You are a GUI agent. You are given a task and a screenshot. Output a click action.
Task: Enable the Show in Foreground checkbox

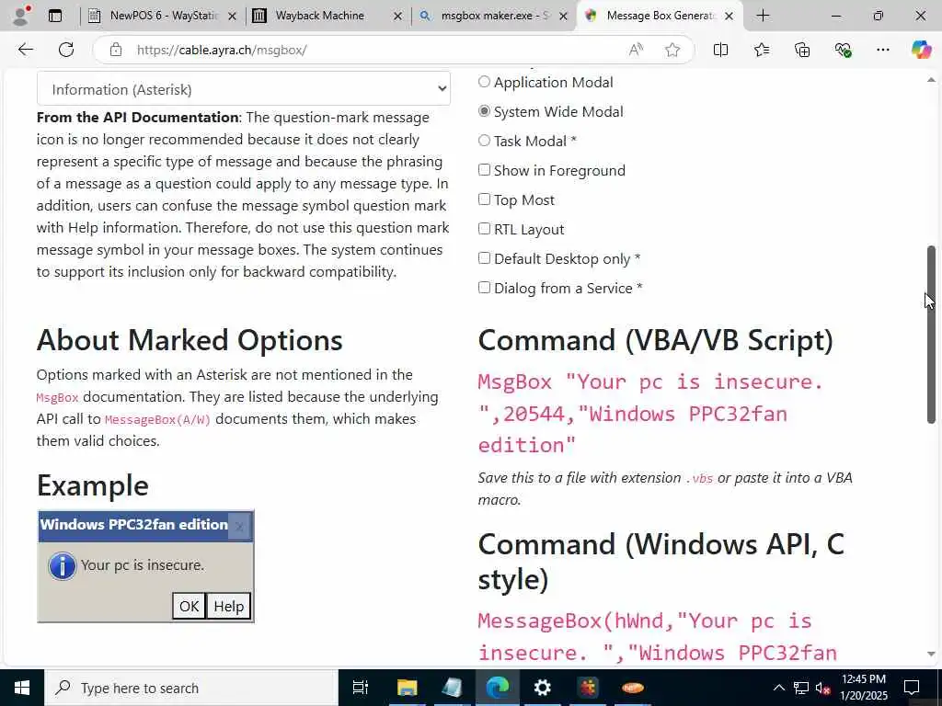pos(484,170)
